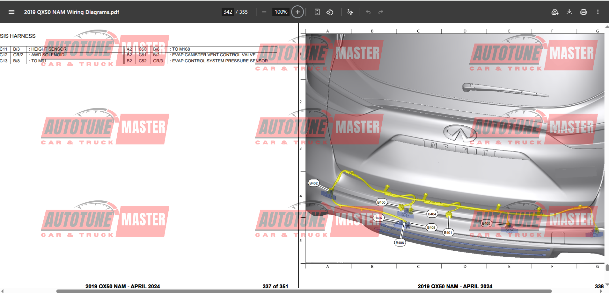This screenshot has height=293, width=609.
Task: Open the more actions three-dot menu
Action: tap(598, 12)
